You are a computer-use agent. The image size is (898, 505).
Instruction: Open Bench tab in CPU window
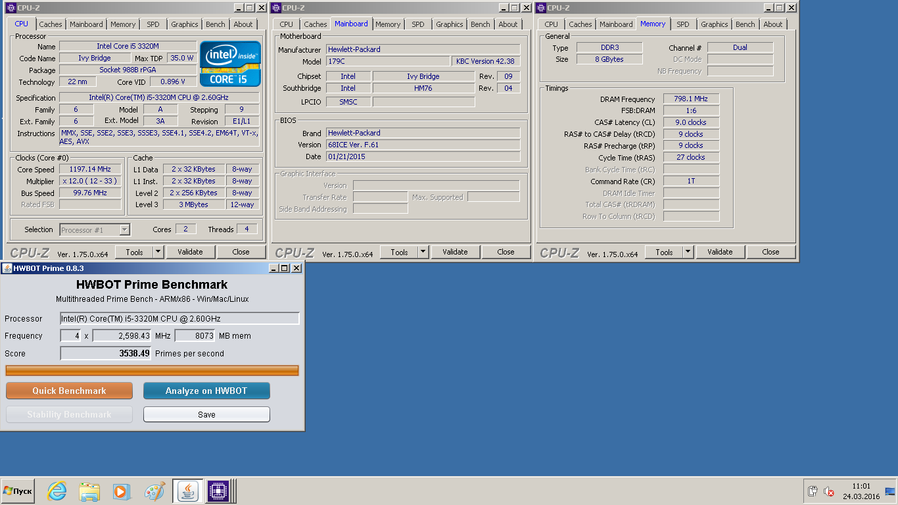(x=216, y=24)
